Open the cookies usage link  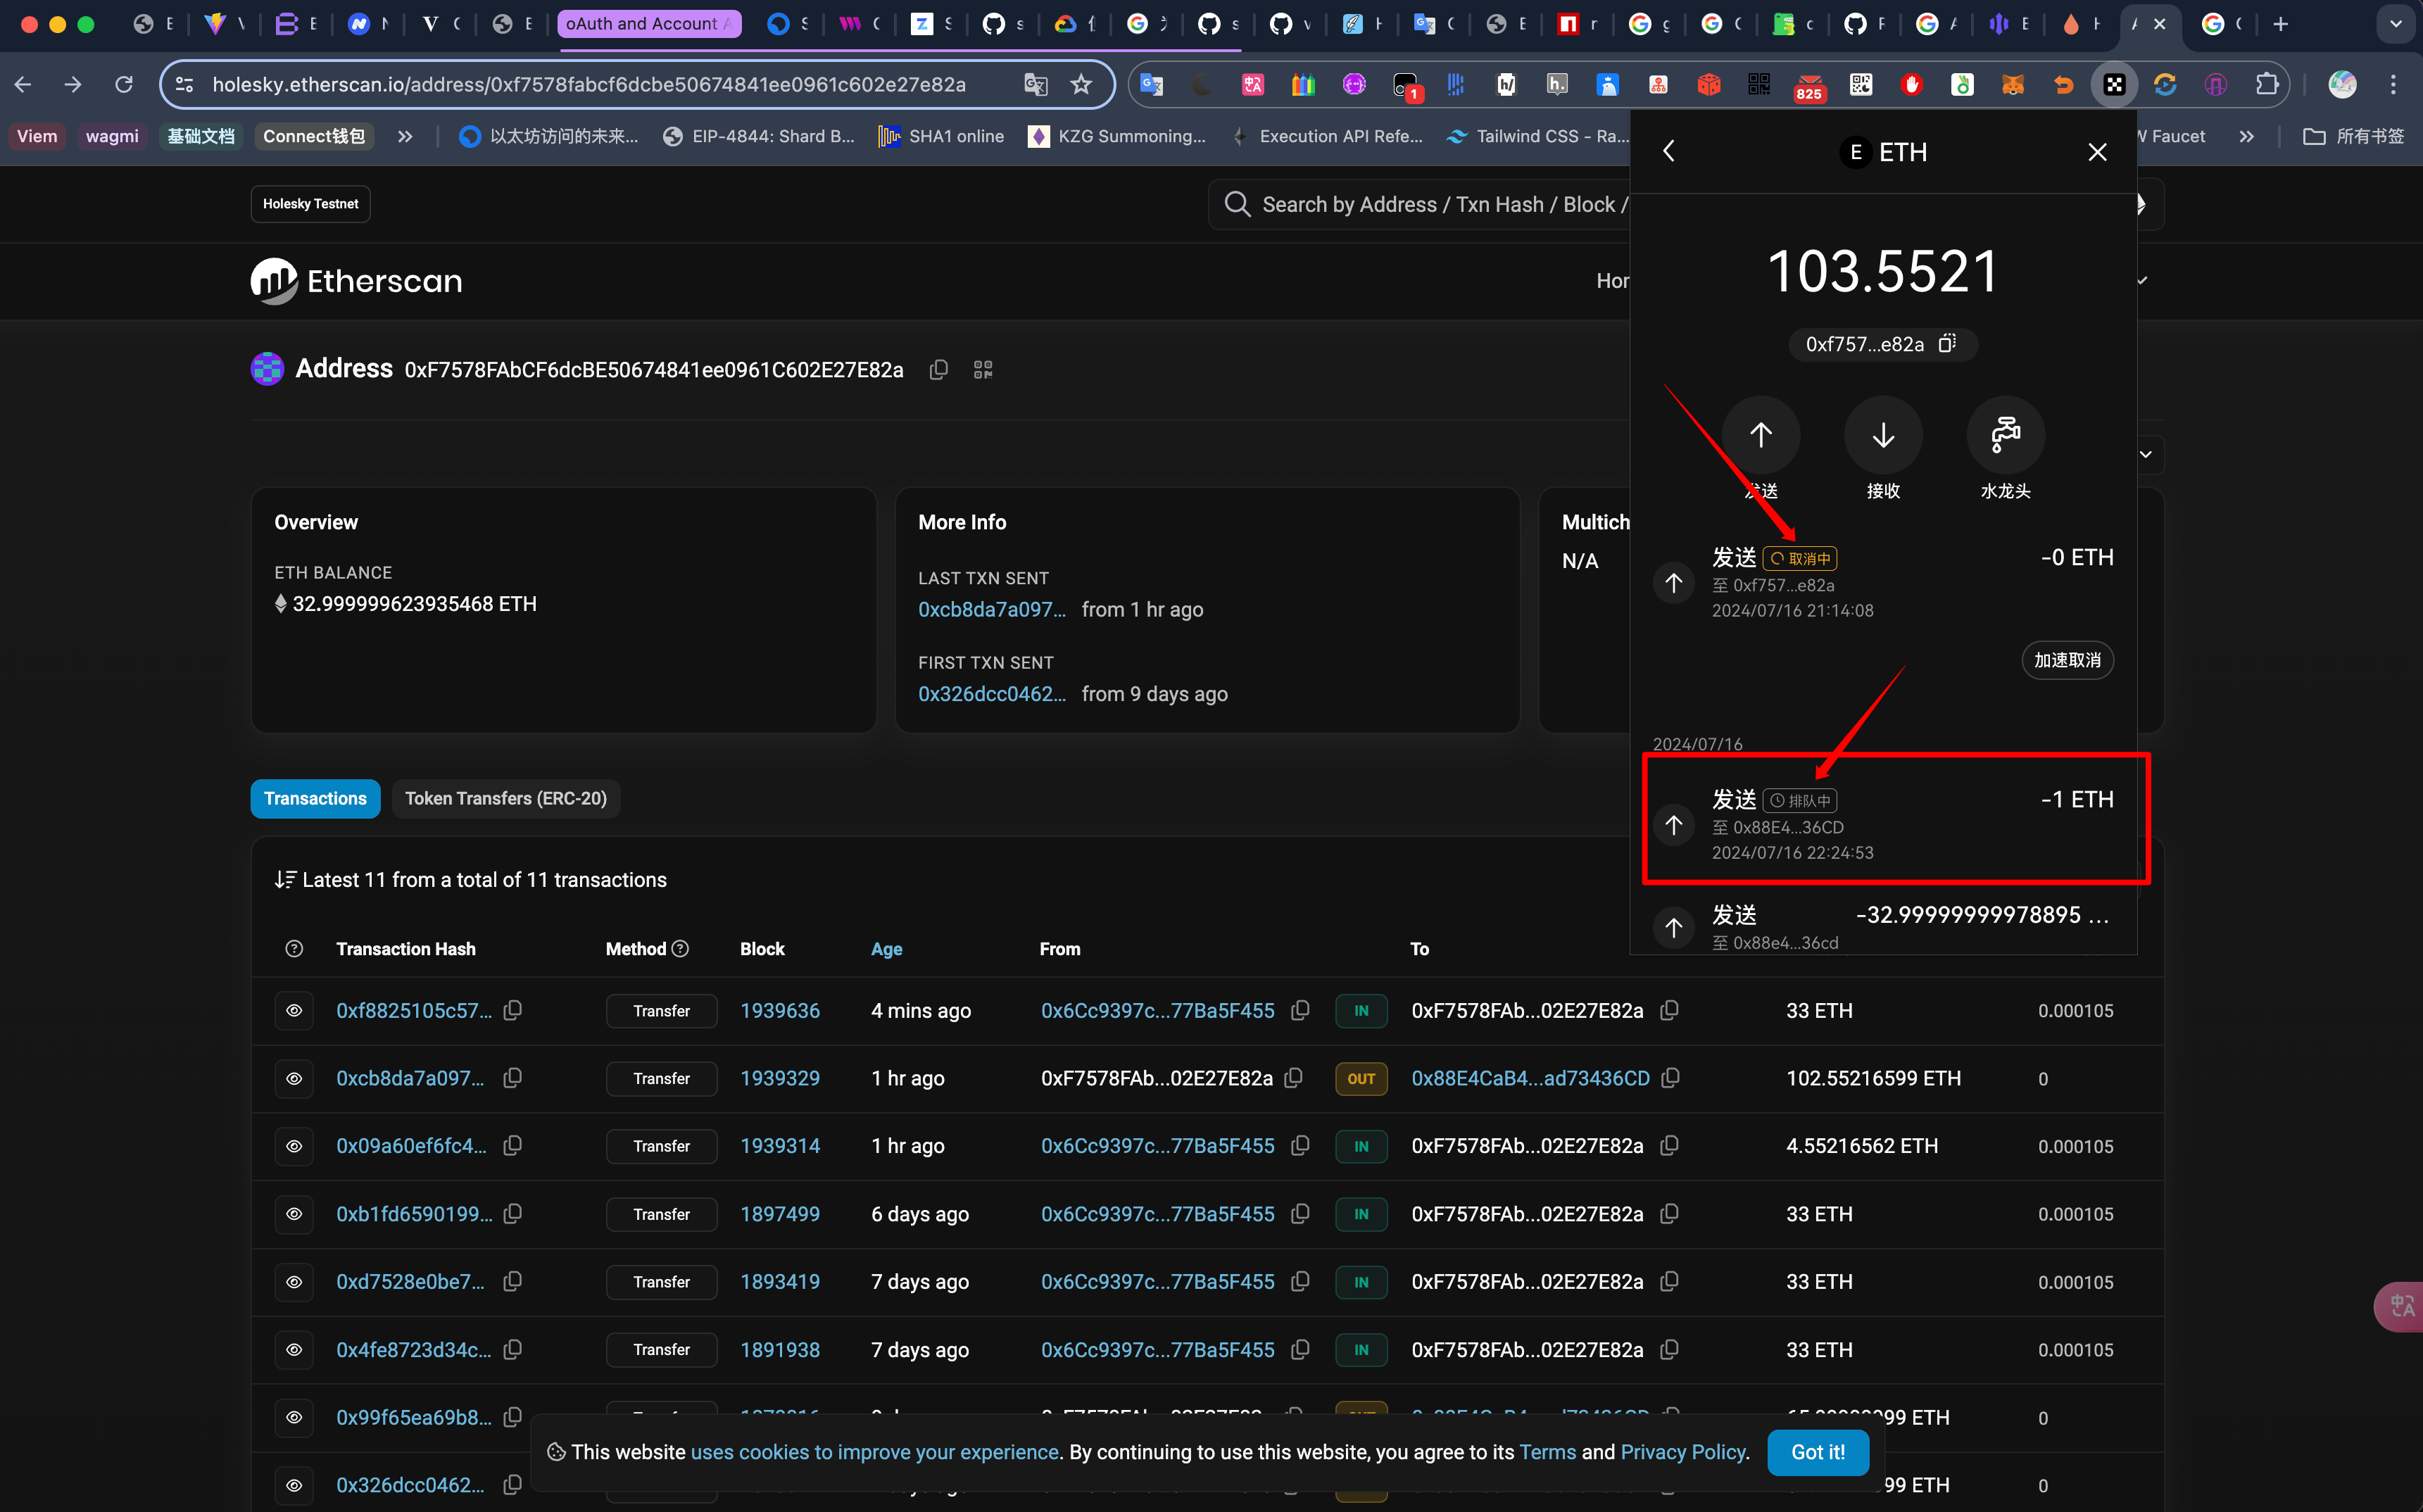click(x=874, y=1452)
